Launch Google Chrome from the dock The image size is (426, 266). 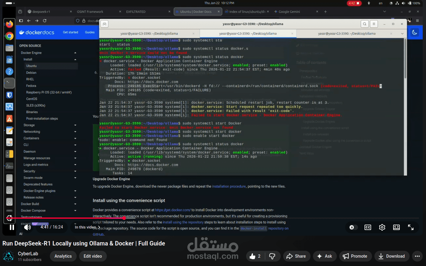9,36
